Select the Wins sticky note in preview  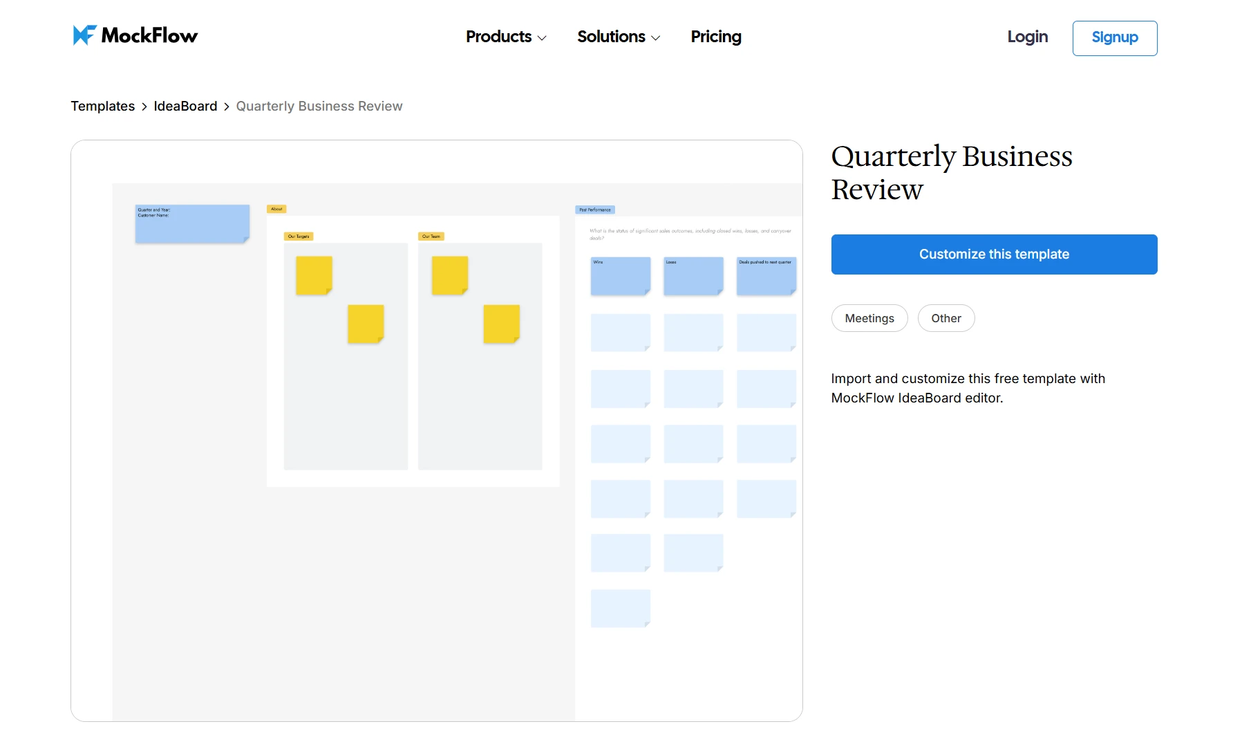620,277
